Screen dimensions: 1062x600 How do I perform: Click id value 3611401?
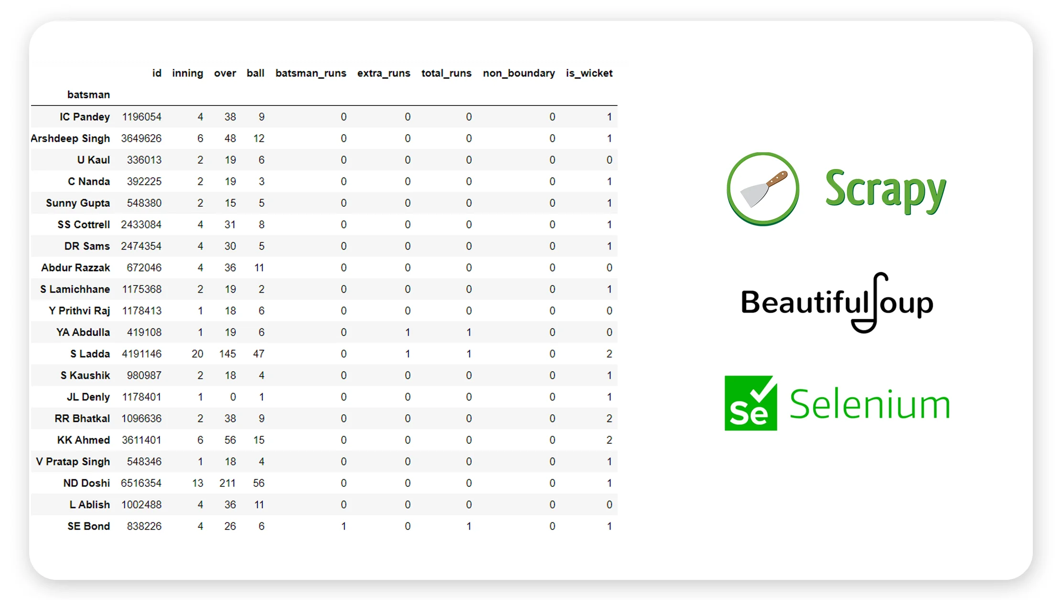pos(142,440)
